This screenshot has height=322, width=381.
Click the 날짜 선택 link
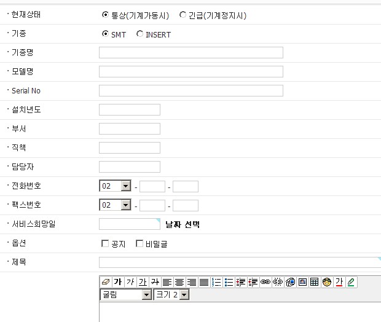(183, 225)
